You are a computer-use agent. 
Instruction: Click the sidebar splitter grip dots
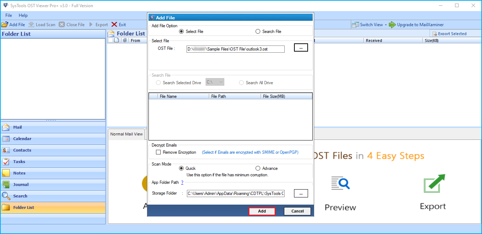[51, 120]
